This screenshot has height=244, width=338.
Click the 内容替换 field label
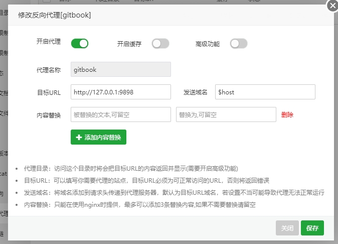click(49, 115)
